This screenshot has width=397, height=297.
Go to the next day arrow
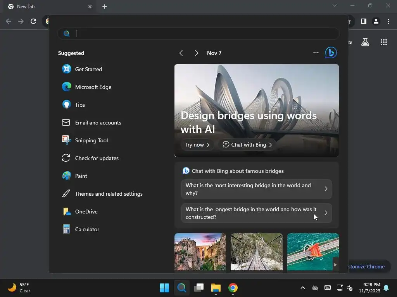(197, 53)
